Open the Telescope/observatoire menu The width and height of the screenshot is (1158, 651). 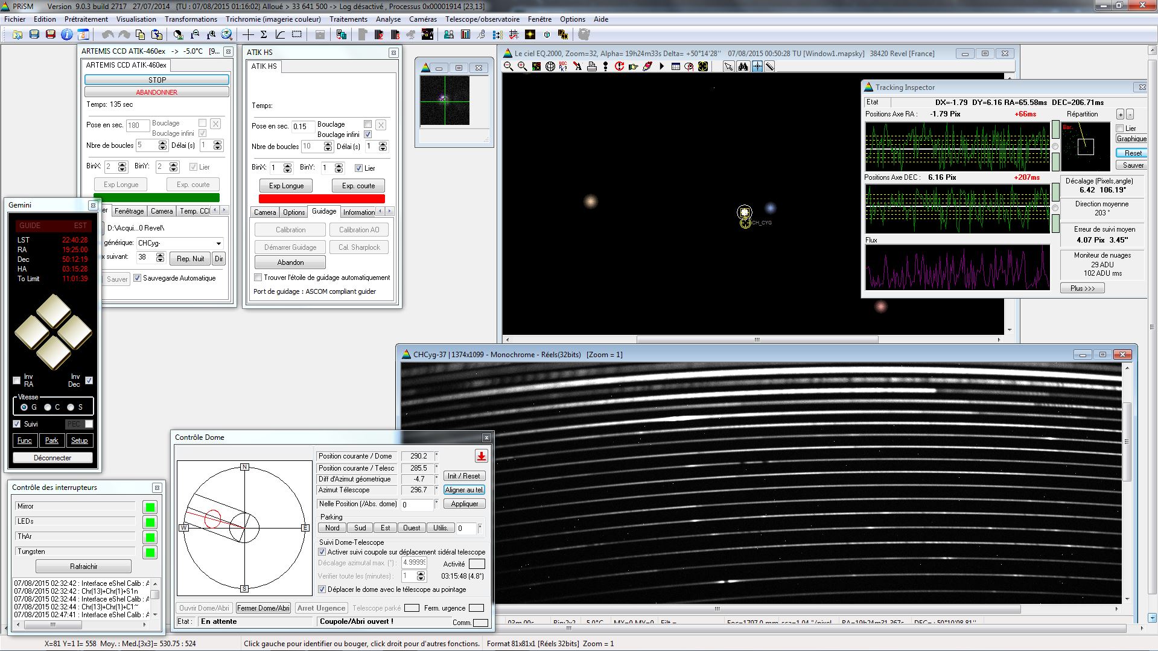pos(482,19)
